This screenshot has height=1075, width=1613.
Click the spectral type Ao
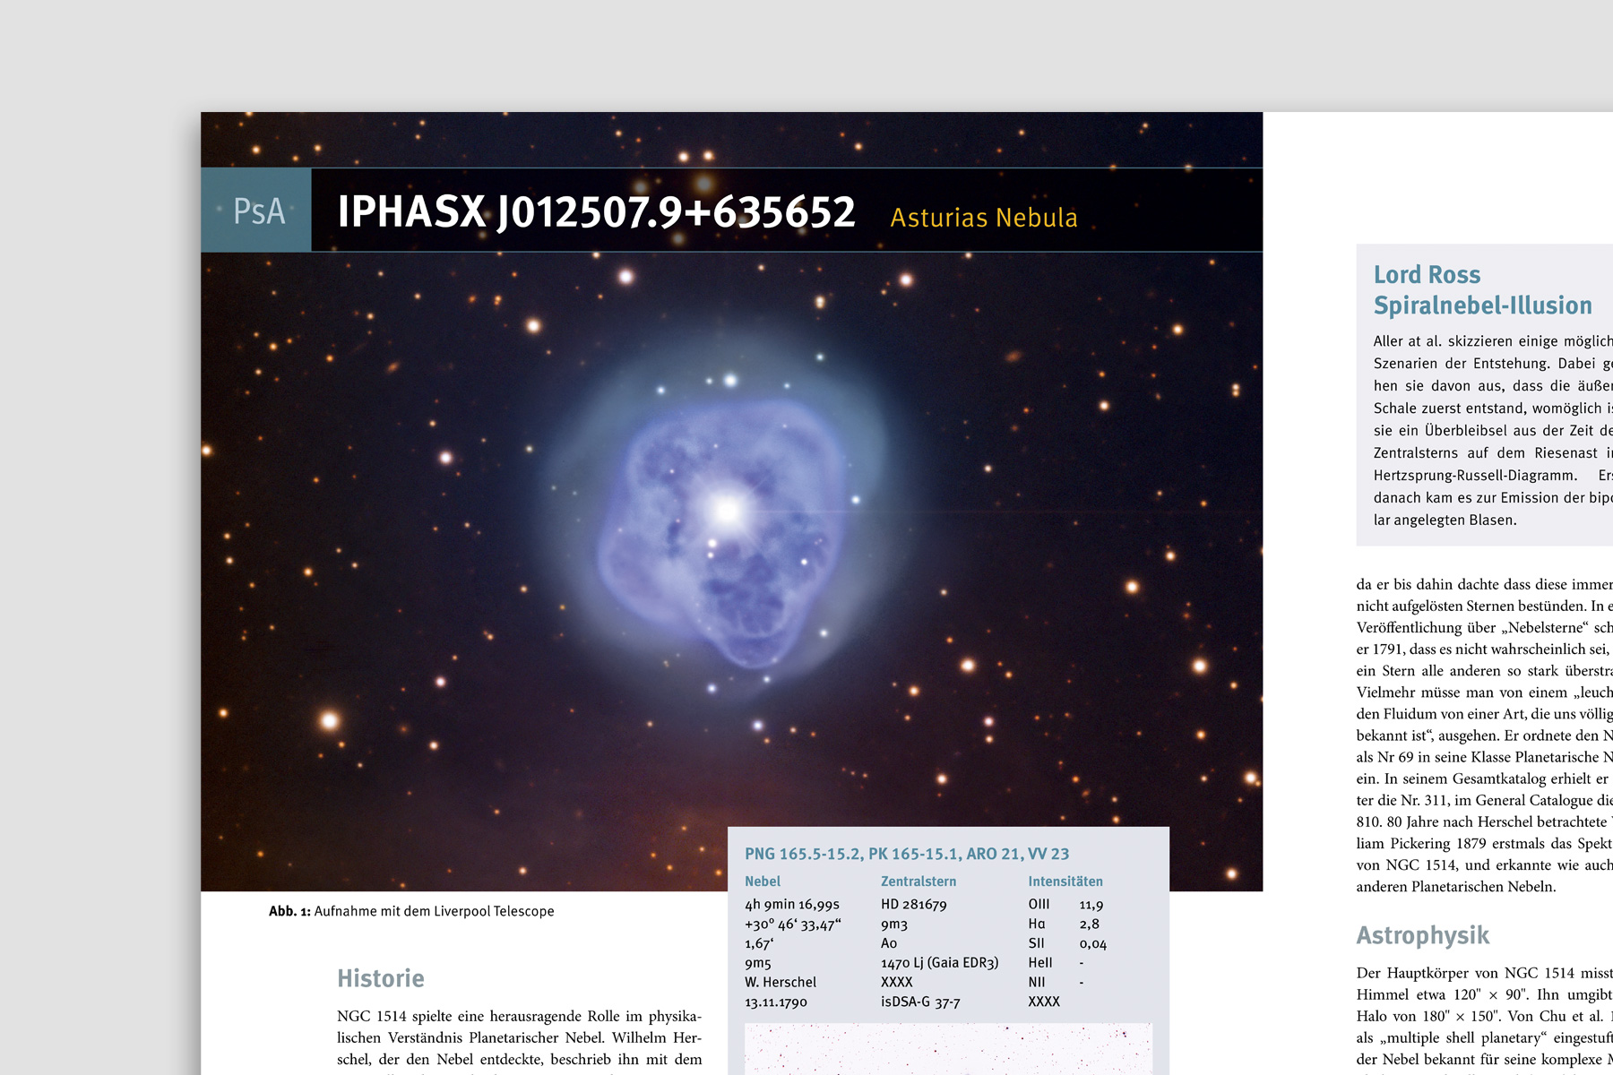click(889, 943)
